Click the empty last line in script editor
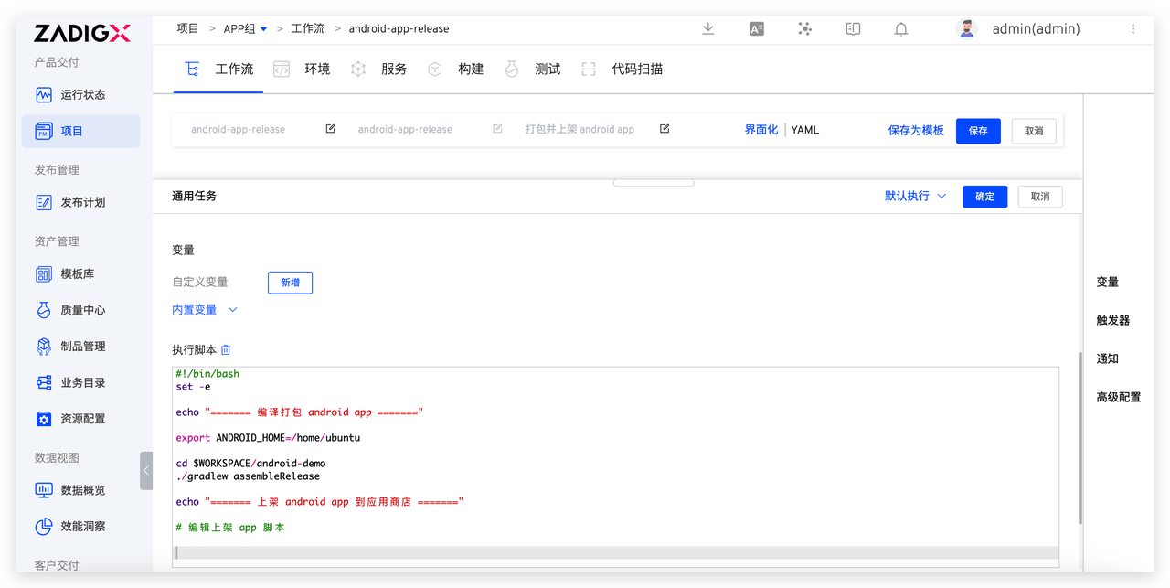The width and height of the screenshot is (1170, 588). pos(616,553)
